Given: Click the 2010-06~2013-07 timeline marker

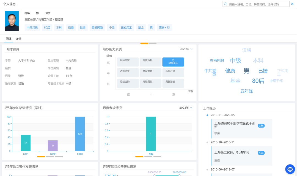Looking at the screenshot, I should pos(207,170).
